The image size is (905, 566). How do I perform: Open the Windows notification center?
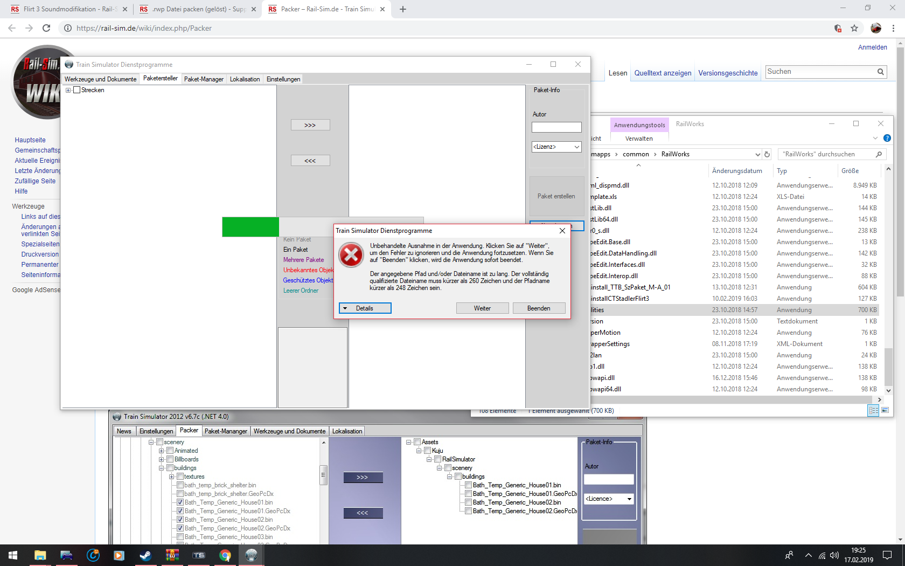(887, 555)
